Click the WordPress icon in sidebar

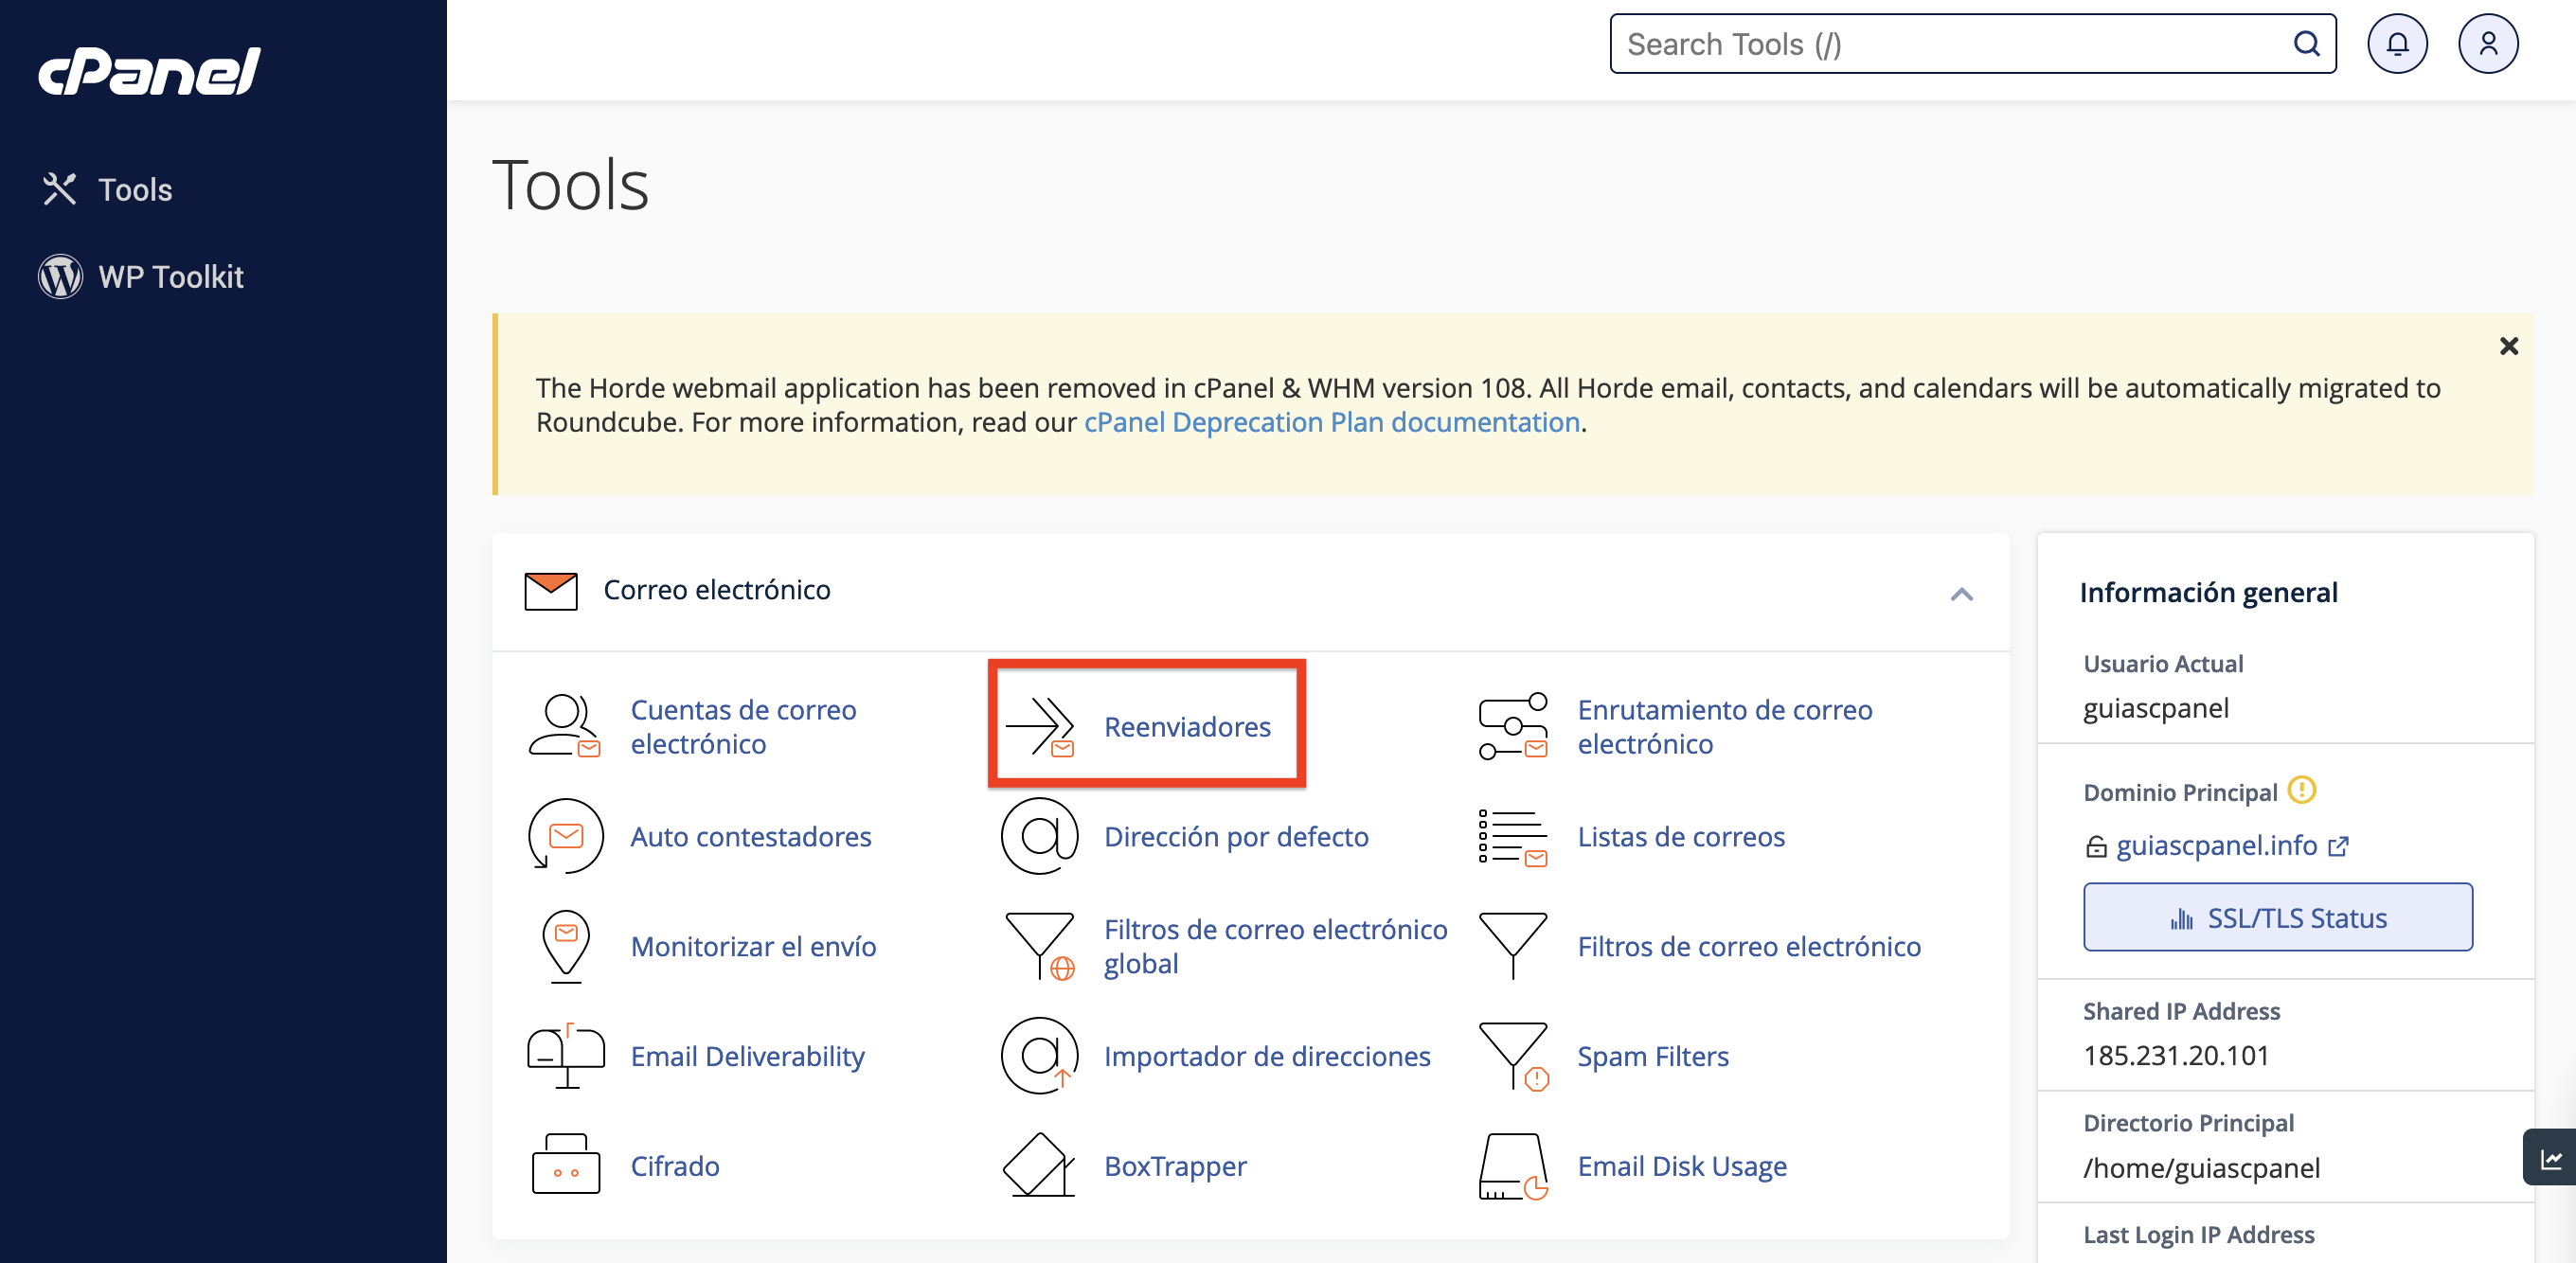[60, 276]
